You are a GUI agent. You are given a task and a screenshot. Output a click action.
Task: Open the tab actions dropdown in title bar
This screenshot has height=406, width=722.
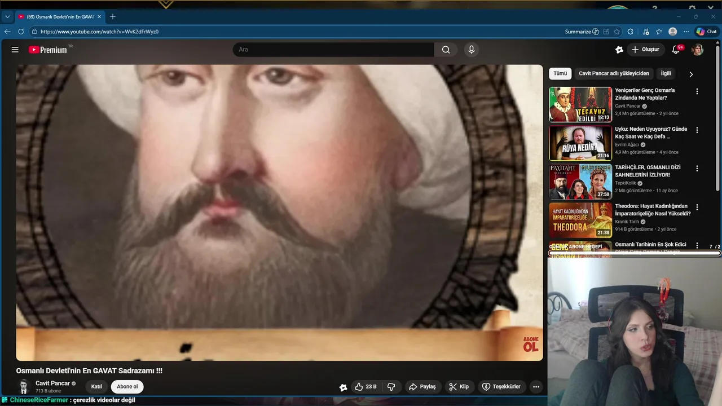7,16
